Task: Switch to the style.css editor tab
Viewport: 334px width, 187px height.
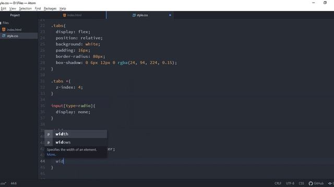Action: (140, 15)
